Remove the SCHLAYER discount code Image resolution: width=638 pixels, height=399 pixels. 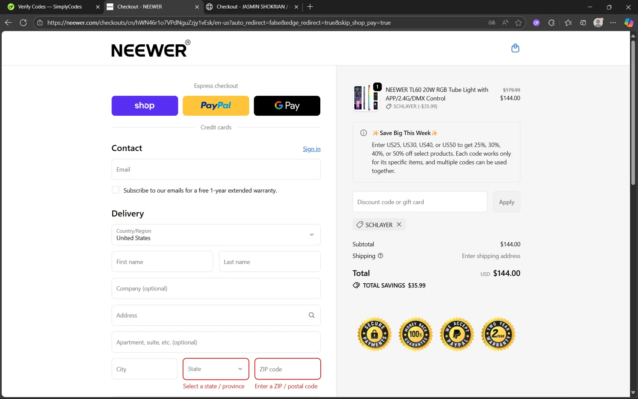coord(399,224)
